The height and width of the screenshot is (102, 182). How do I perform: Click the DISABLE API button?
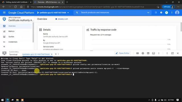pyautogui.click(x=62, y=19)
